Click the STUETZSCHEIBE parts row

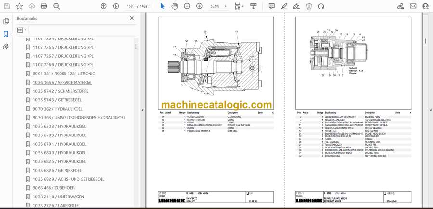coord(353,156)
